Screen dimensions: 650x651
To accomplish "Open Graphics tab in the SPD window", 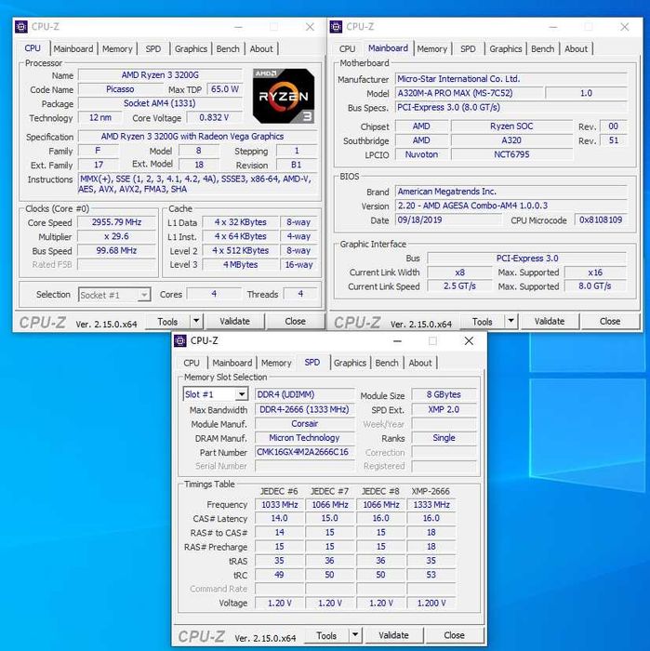I will pos(350,363).
